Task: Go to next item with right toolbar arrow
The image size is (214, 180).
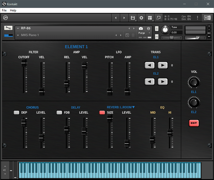Action: [x=124, y=18]
